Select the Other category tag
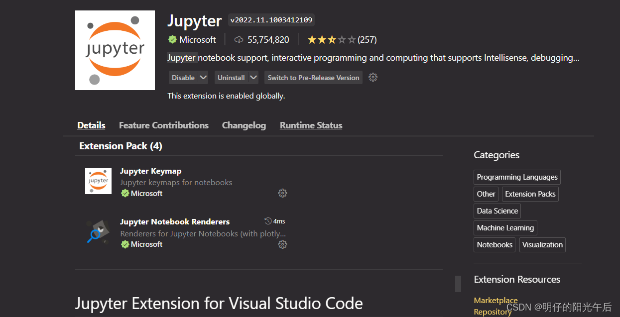This screenshot has width=620, height=317. tap(486, 194)
